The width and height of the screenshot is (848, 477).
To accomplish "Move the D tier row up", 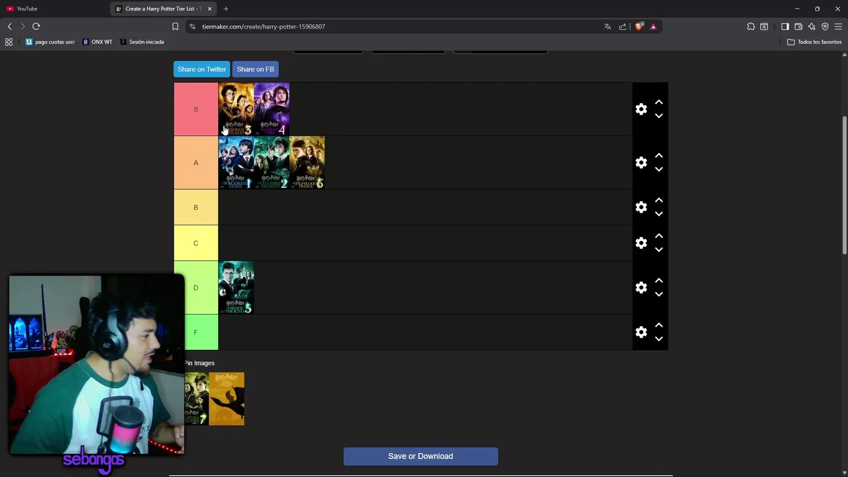I will point(659,281).
